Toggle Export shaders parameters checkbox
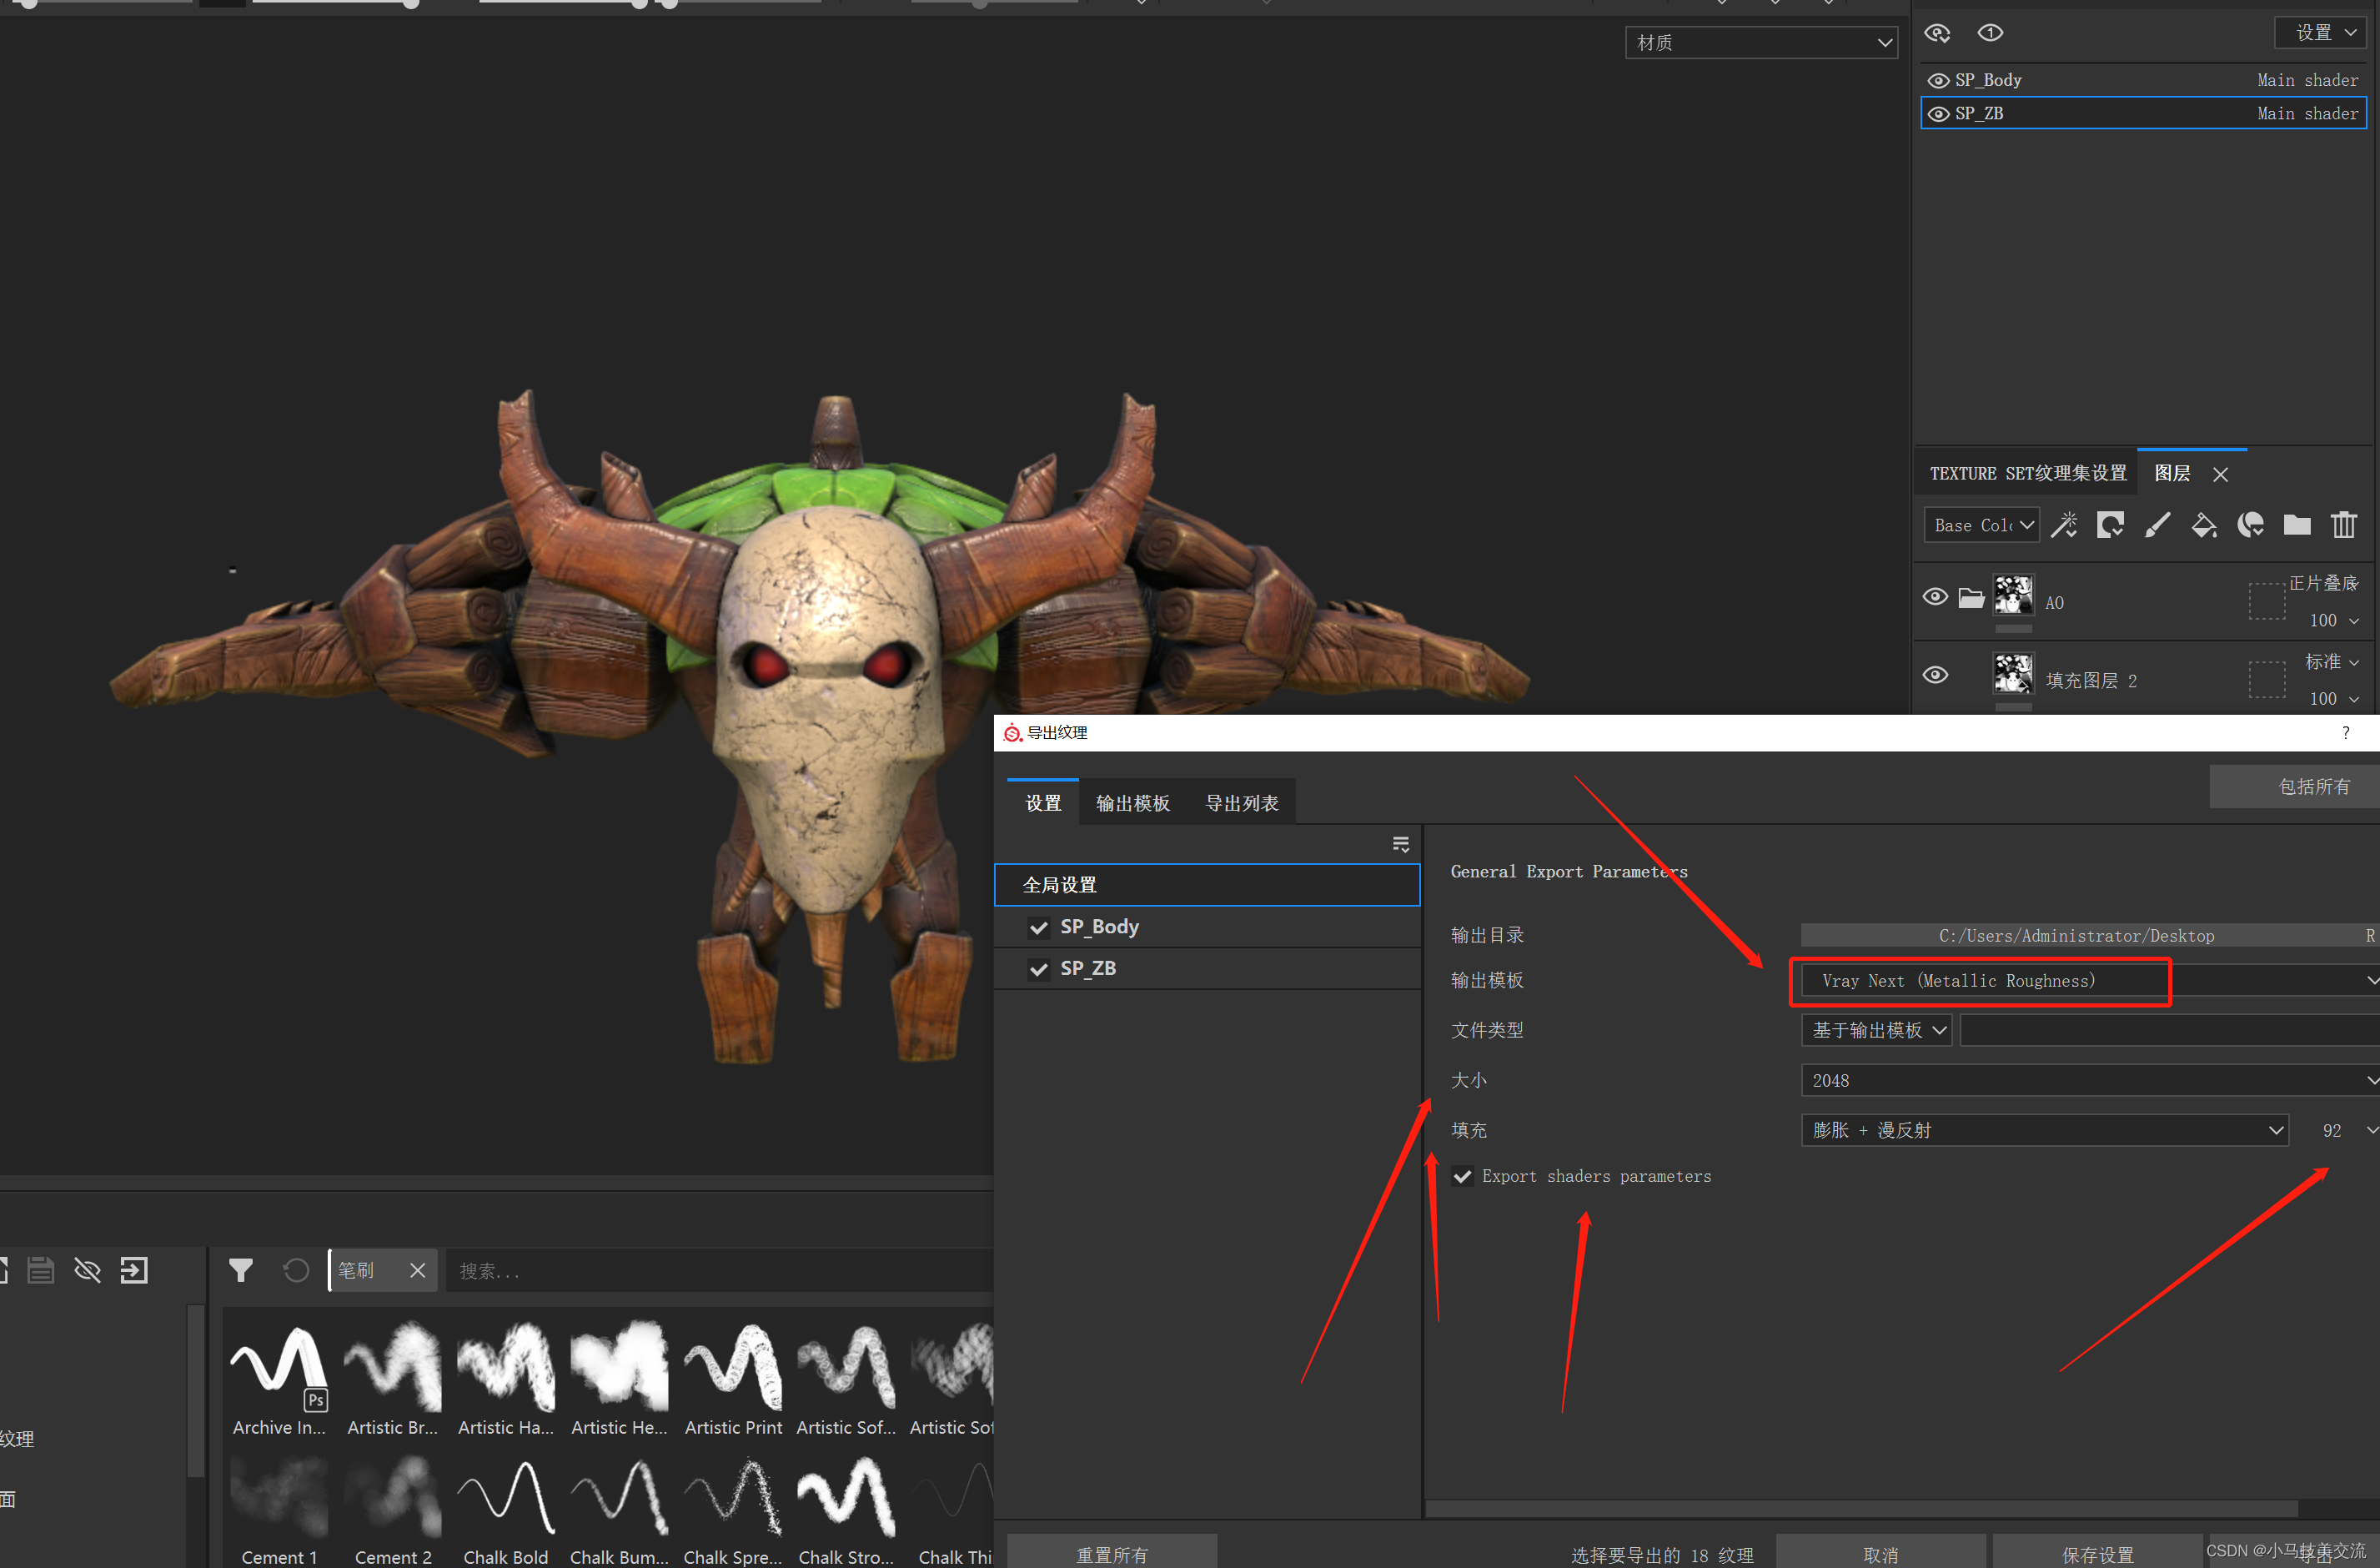Screen dimensions: 2380x1568 pos(1462,1176)
